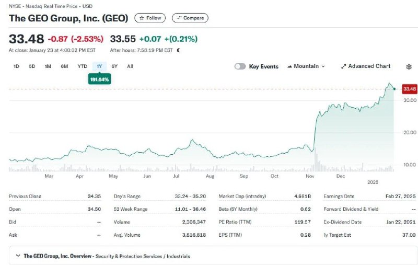
Task: Click The GEO Group, Inc. (GEO) title
Action: click(68, 18)
